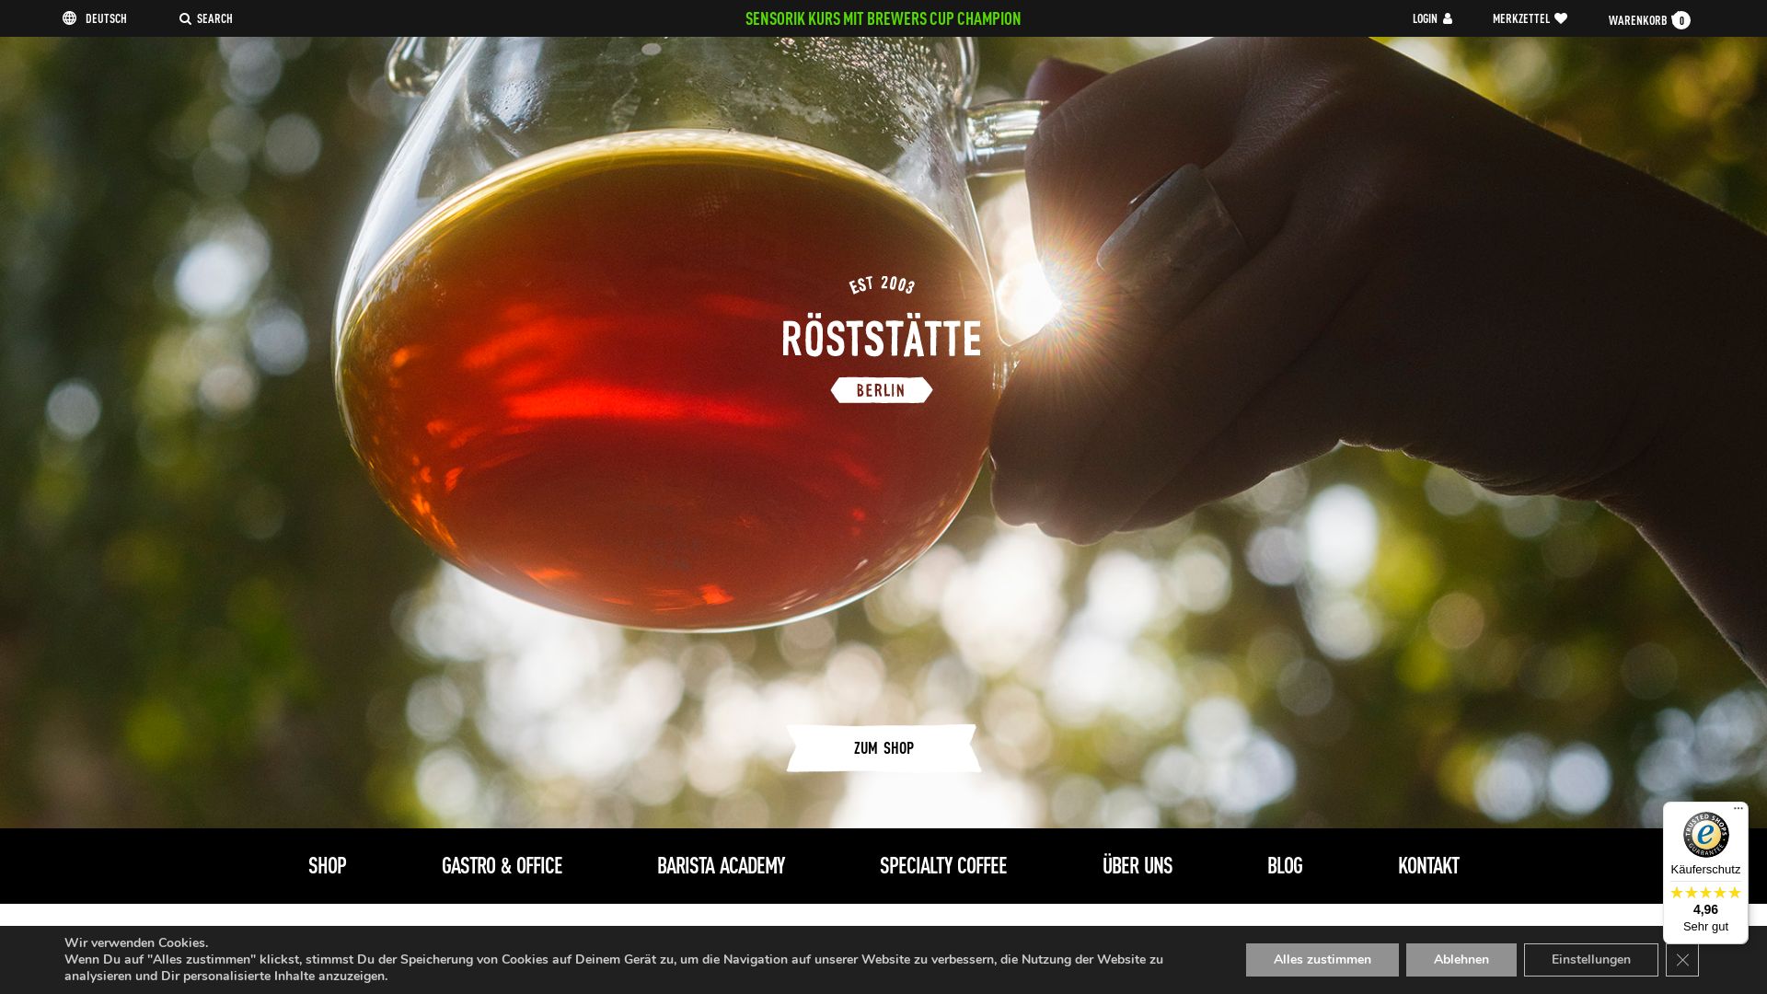
Task: Open the SPECIALTY COFFEE menu
Action: [x=943, y=866]
